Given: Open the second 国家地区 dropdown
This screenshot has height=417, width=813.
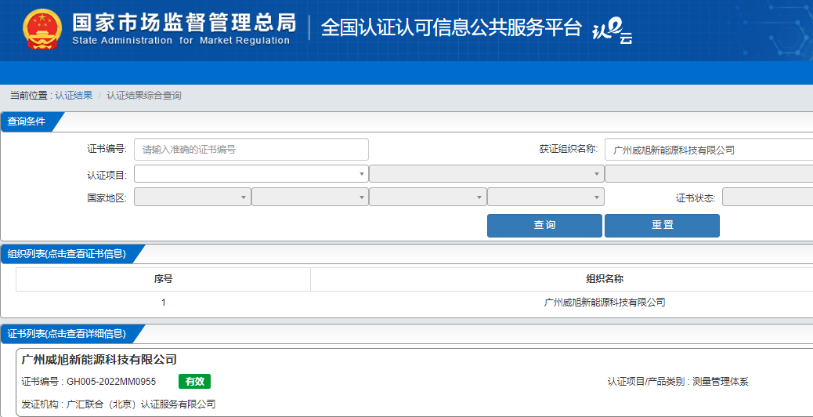Looking at the screenshot, I should pos(310,197).
